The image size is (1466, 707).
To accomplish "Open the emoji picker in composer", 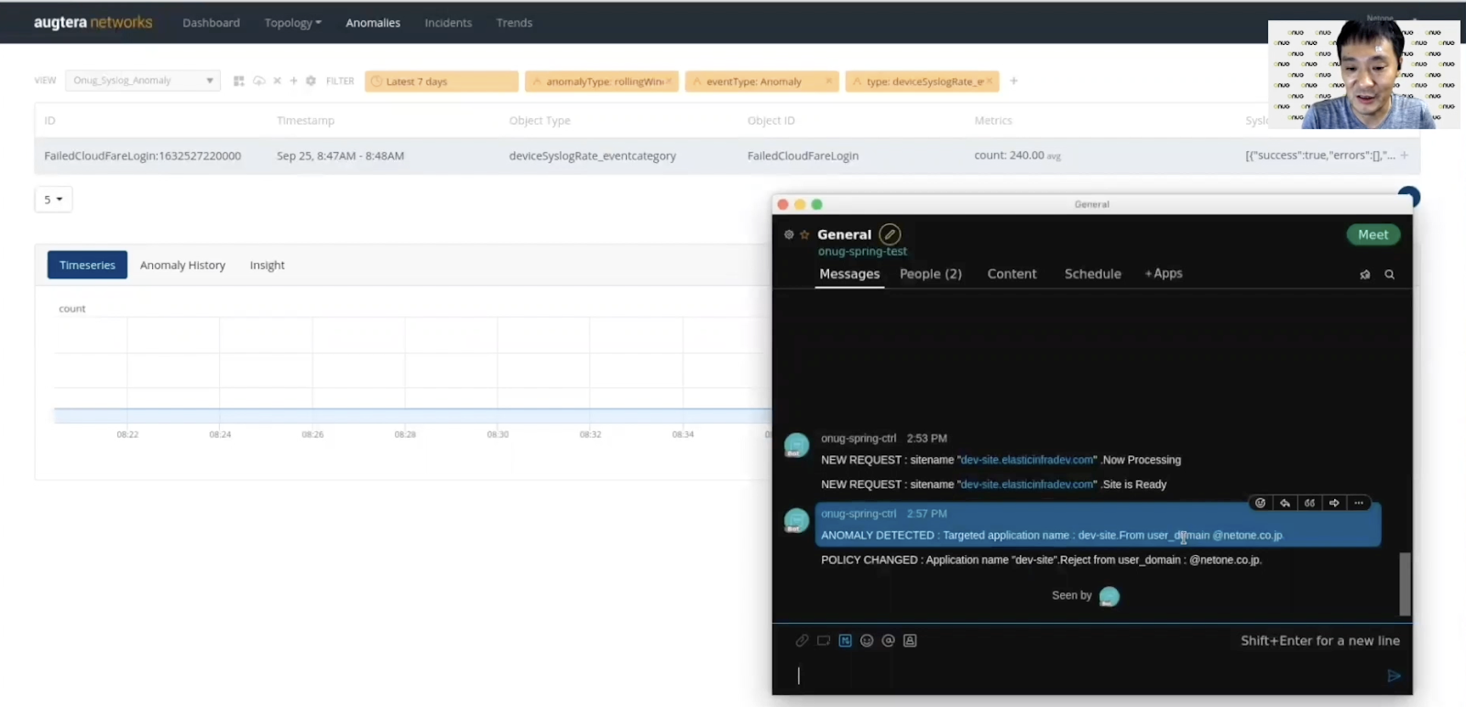I will pyautogui.click(x=867, y=640).
